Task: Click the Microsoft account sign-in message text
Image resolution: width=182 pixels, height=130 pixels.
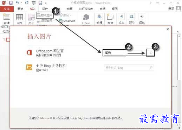Action: 75,118
